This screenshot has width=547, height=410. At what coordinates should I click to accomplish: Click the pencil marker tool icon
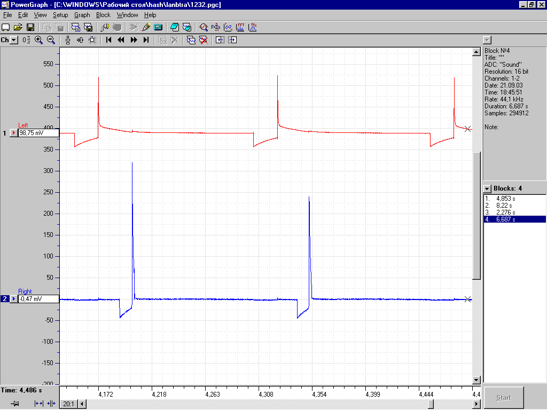[146, 27]
